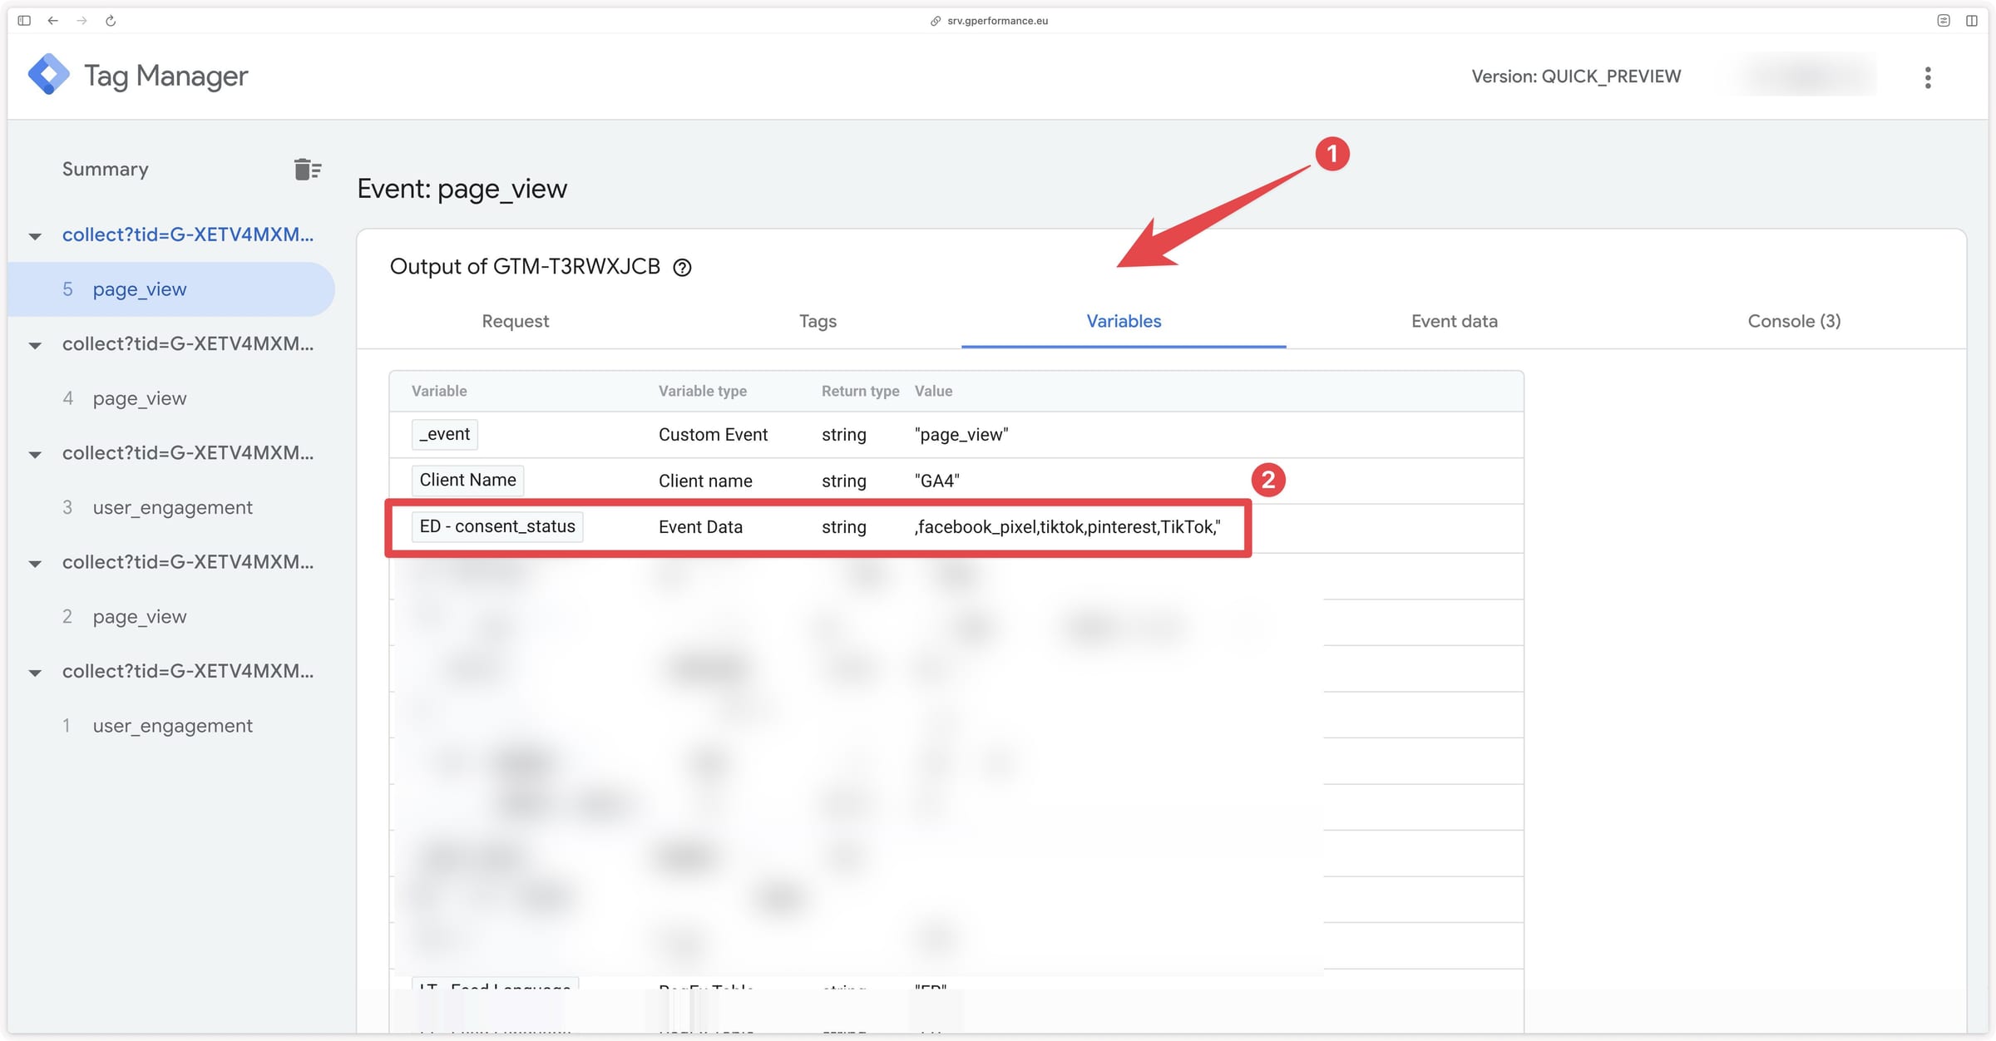The image size is (1996, 1041).
Task: Select event 1 user_engagement
Action: (x=171, y=726)
